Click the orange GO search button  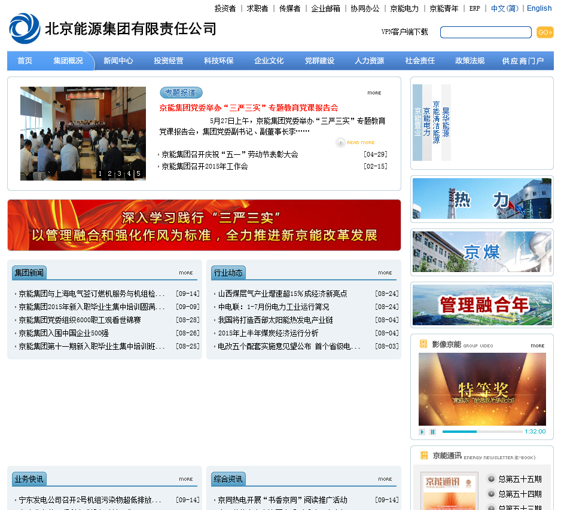[x=545, y=32]
